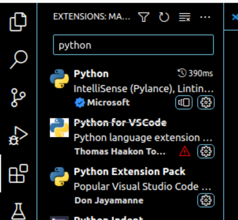Open the Source Control view
This screenshot has height=220, width=238.
pyautogui.click(x=18, y=97)
